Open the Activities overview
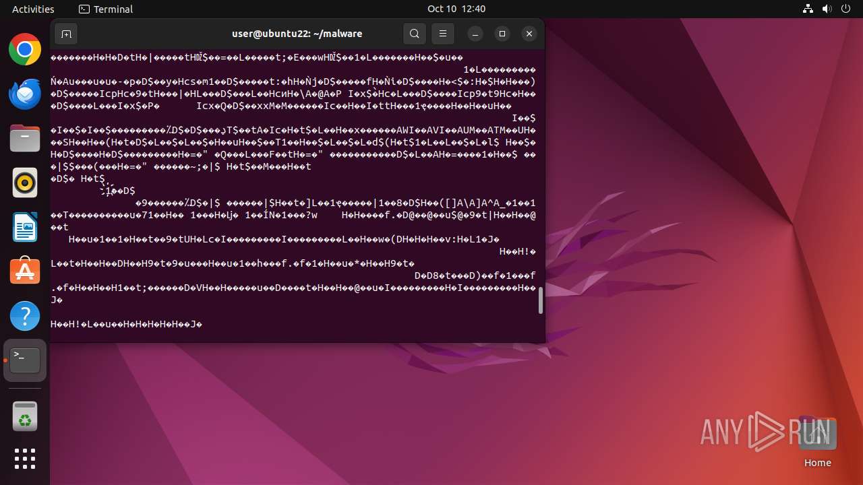The height and width of the screenshot is (485, 863). coord(33,9)
